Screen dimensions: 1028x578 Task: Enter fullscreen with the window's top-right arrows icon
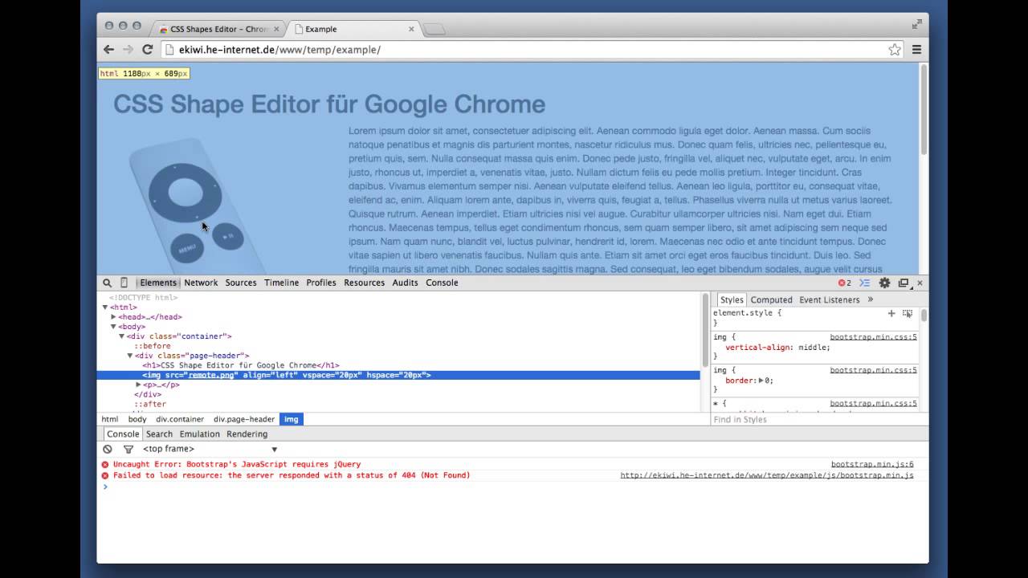click(917, 24)
